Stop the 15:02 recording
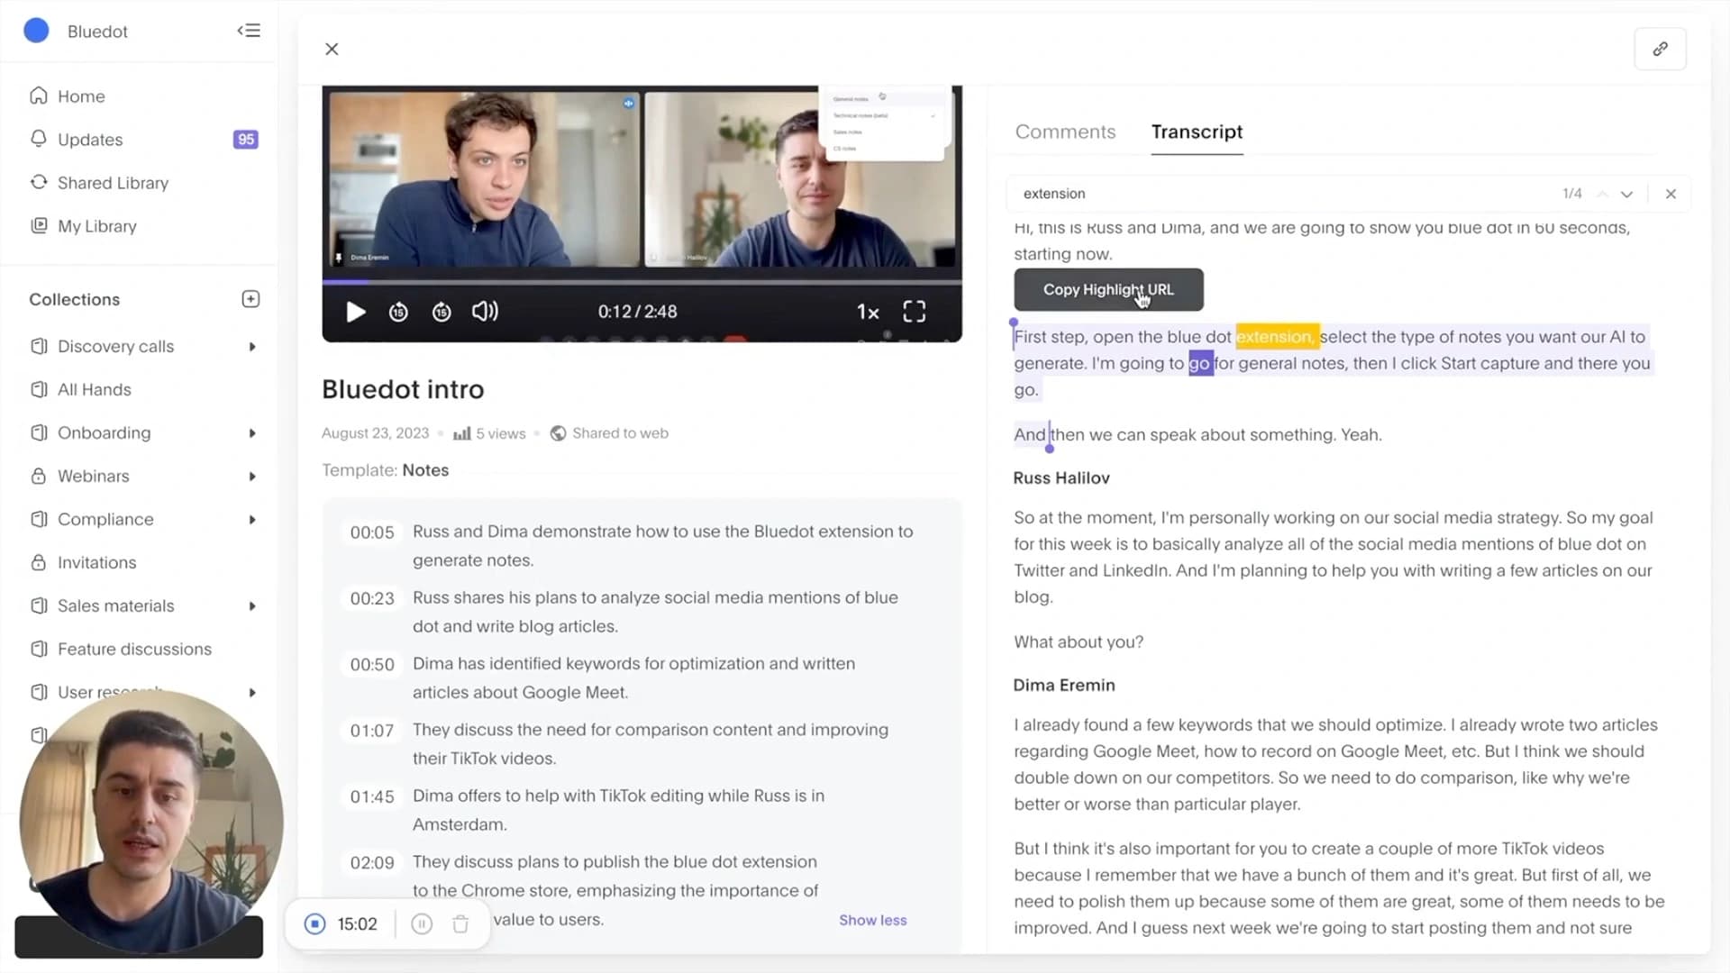1730x973 pixels. (314, 923)
